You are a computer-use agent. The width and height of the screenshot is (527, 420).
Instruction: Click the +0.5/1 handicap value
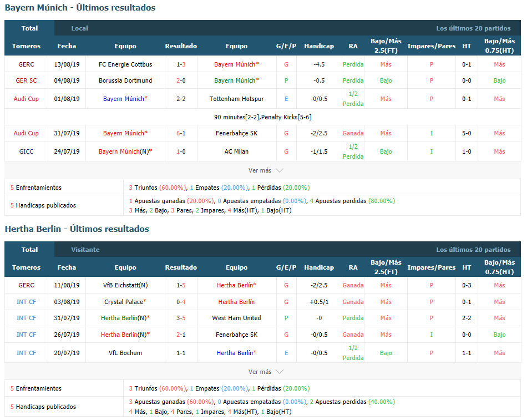pos(319,302)
